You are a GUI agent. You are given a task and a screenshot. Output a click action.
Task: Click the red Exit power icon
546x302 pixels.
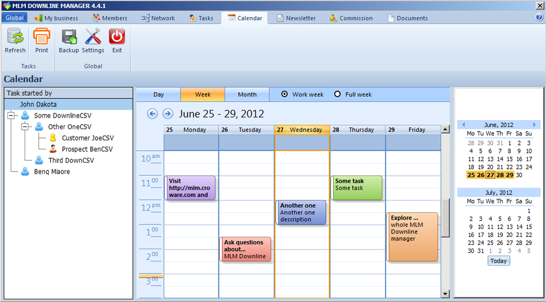(117, 37)
